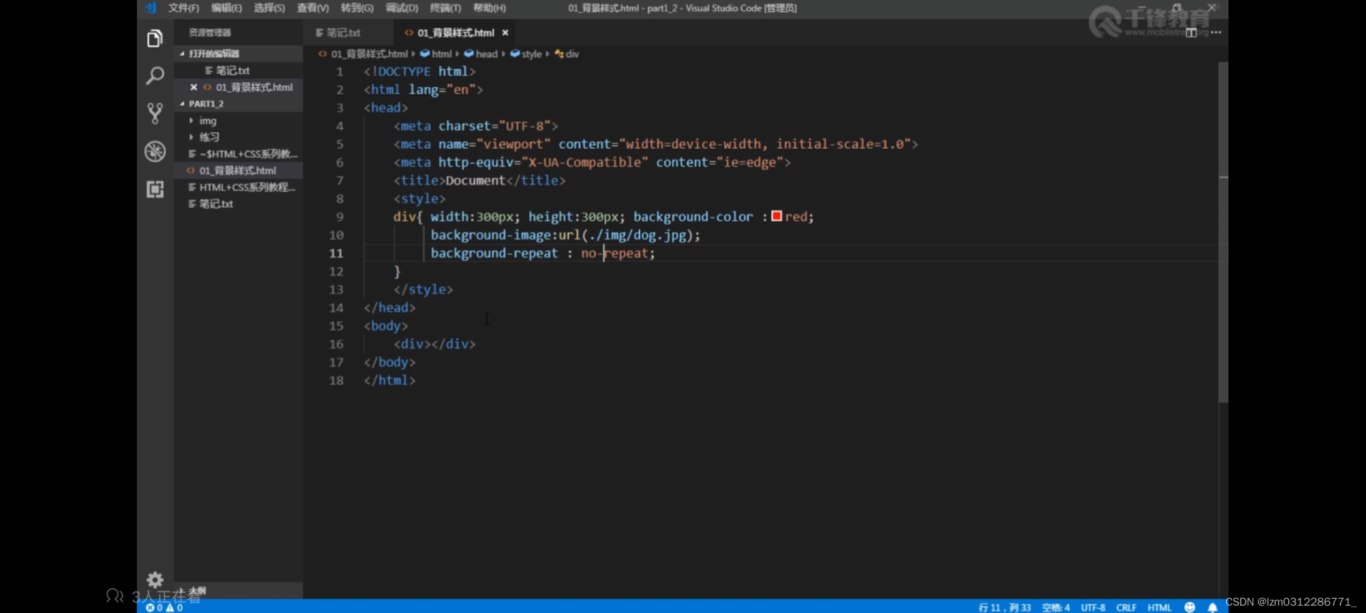Screen dimensions: 1366x613
Task: Click the 资源管理器 panel title
Action: (210, 32)
